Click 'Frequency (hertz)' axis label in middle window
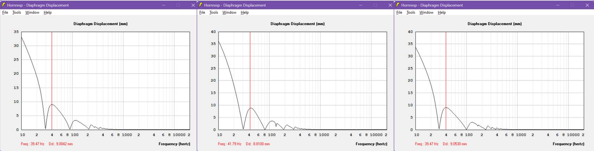 372,144
